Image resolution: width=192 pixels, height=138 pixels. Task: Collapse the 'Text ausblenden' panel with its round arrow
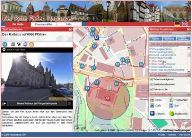(71, 29)
